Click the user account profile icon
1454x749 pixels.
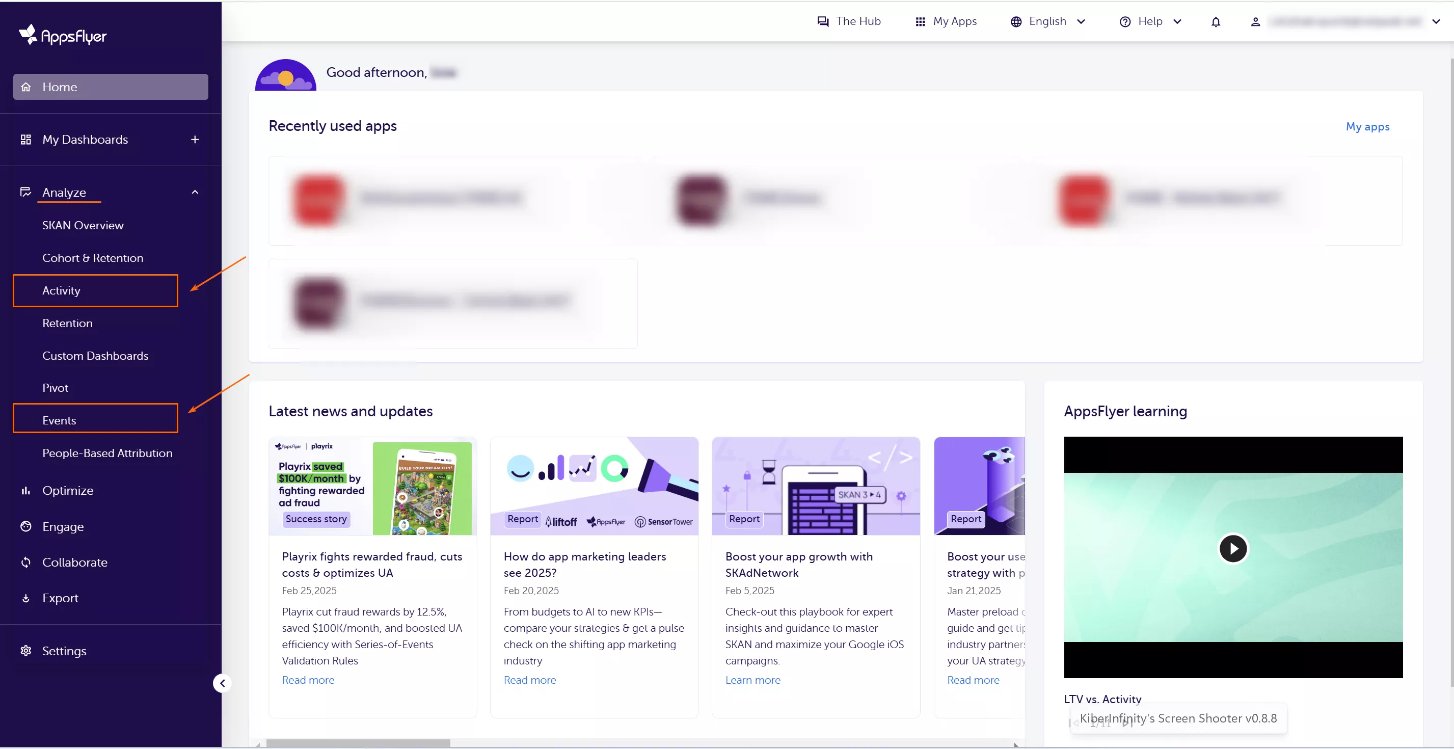point(1255,21)
